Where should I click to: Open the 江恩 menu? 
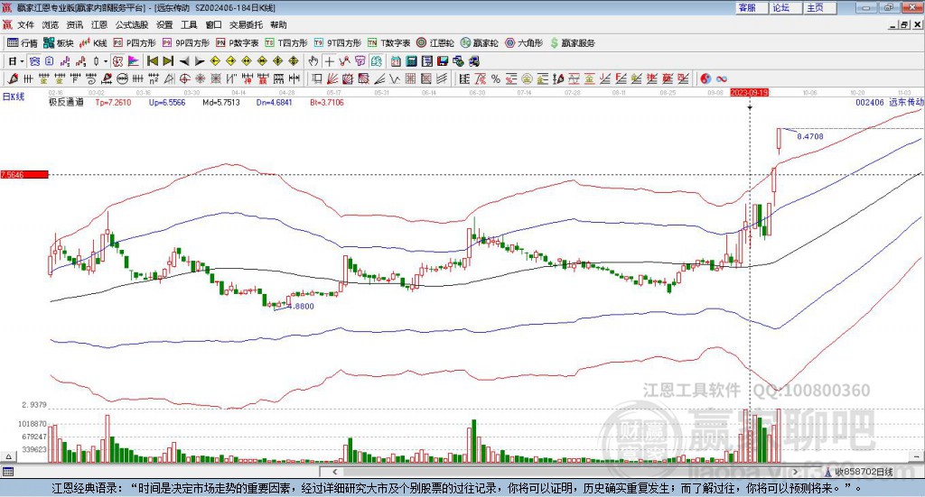99,24
